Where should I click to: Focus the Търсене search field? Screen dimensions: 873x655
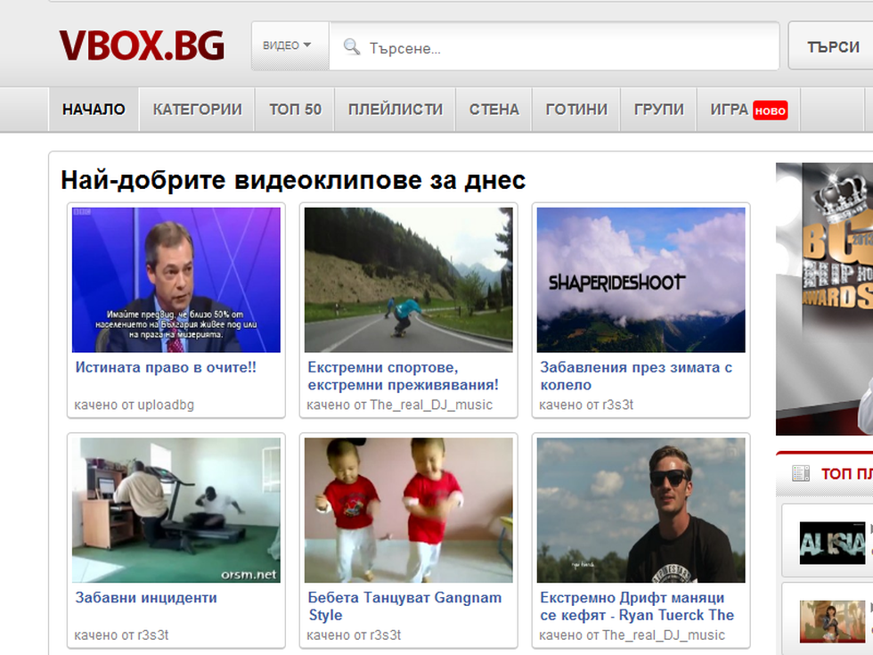click(x=554, y=46)
